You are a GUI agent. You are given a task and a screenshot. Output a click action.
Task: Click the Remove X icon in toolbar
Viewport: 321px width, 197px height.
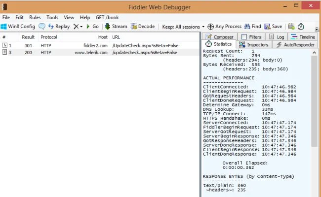[x=76, y=27]
